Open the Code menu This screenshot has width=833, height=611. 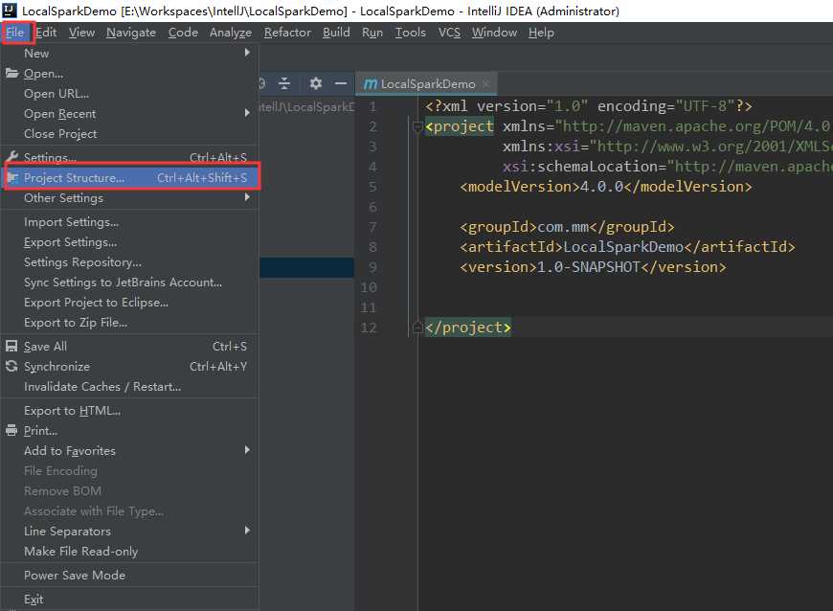click(x=183, y=33)
